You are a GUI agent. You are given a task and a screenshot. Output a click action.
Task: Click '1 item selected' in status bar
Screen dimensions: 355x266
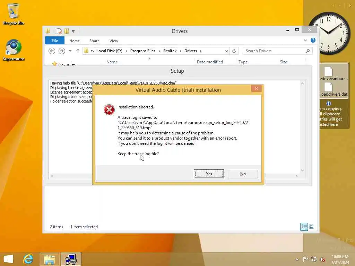coord(84,227)
